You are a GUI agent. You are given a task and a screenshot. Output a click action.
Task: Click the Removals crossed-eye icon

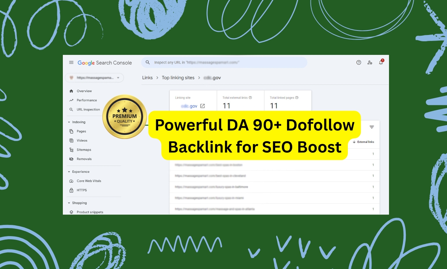71,159
